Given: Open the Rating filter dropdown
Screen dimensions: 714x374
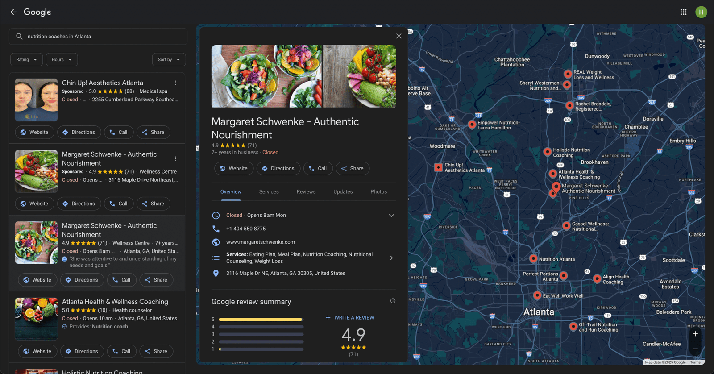Looking at the screenshot, I should 27,60.
